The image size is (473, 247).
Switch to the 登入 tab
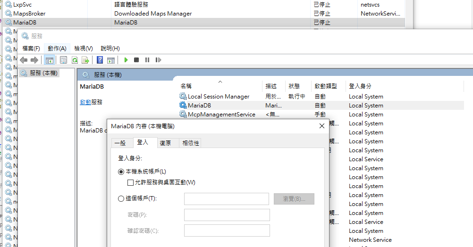pos(145,142)
